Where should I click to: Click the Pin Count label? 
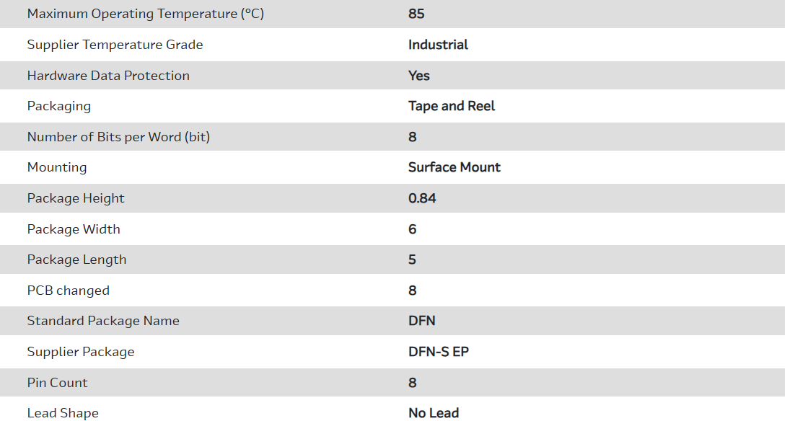tap(57, 383)
